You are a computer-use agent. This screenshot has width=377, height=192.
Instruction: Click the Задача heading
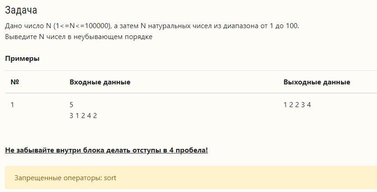[21, 10]
